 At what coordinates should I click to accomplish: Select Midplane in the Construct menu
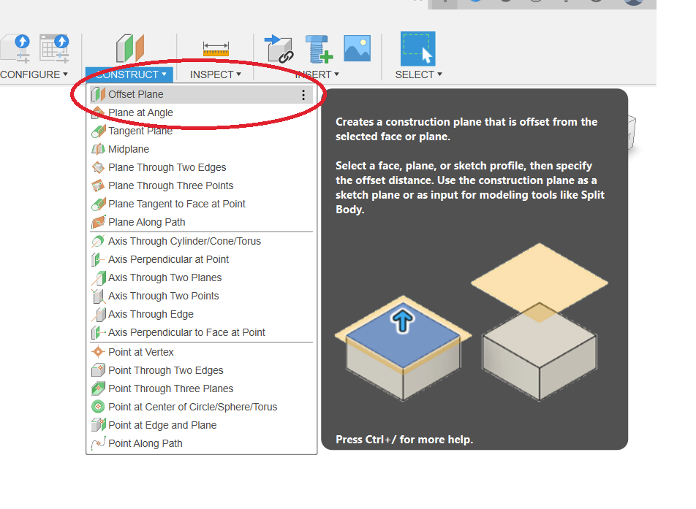coord(129,149)
